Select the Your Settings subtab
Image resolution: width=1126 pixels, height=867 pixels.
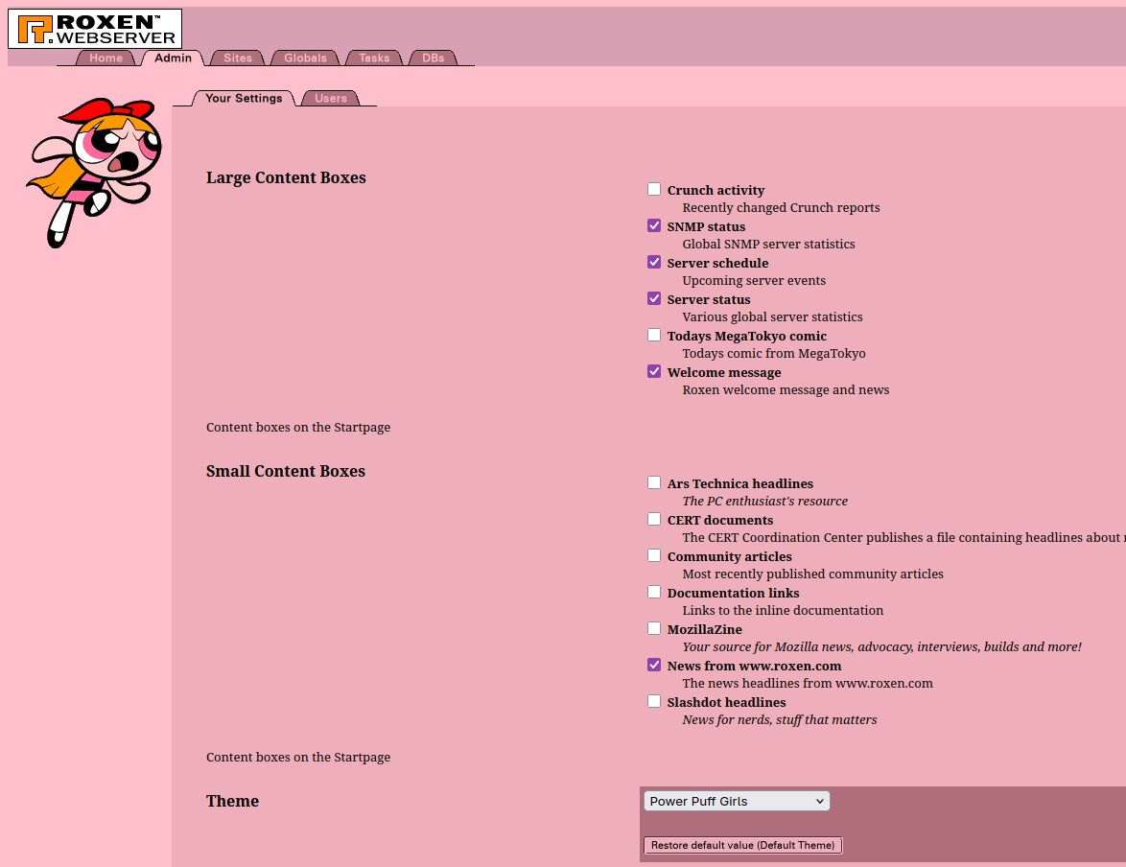click(x=244, y=99)
